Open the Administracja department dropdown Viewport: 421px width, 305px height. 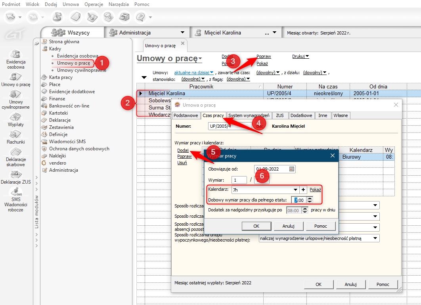182,33
